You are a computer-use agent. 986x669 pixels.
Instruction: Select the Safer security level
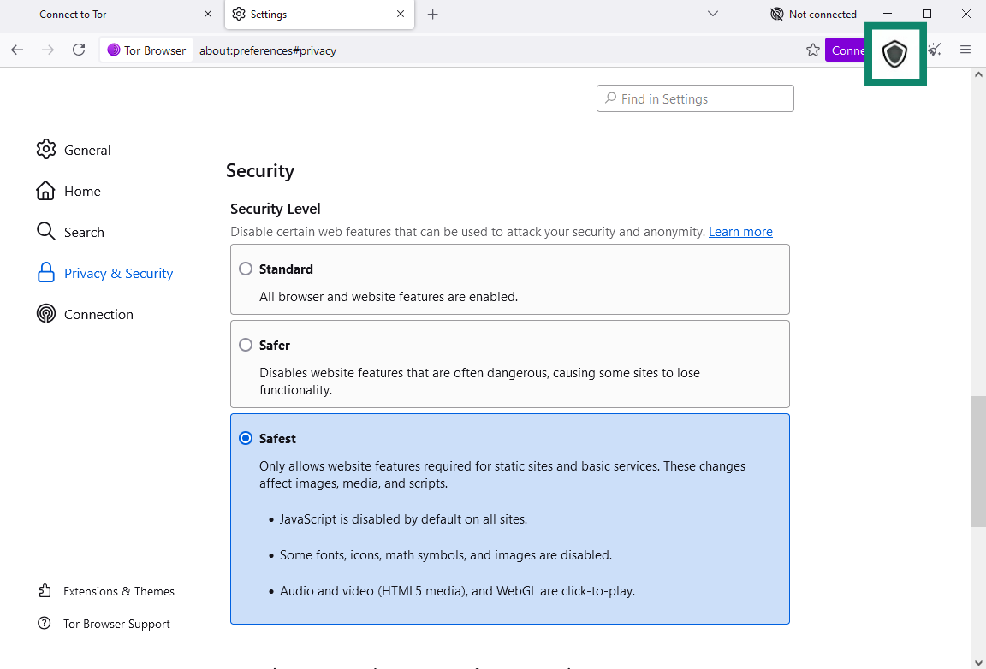pyautogui.click(x=246, y=345)
